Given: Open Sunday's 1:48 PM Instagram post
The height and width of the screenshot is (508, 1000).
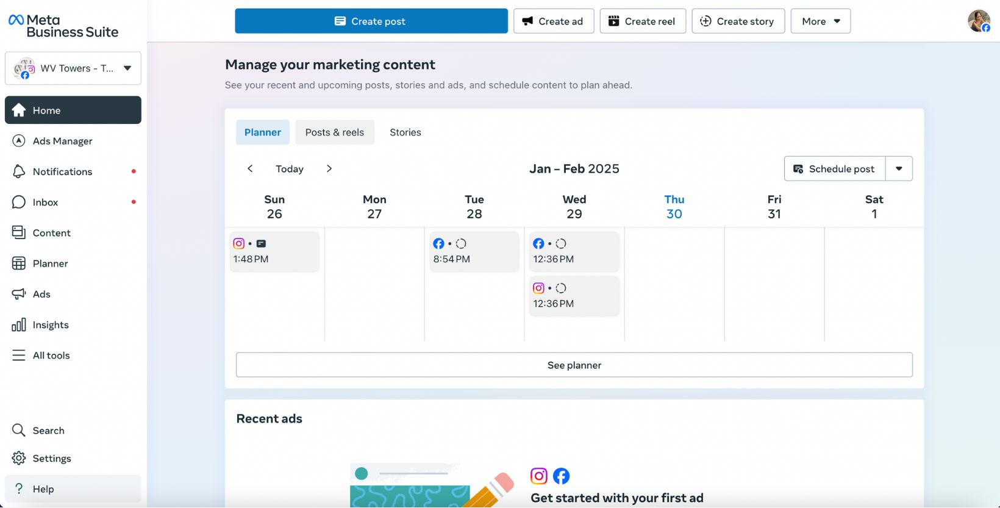Looking at the screenshot, I should pos(274,252).
